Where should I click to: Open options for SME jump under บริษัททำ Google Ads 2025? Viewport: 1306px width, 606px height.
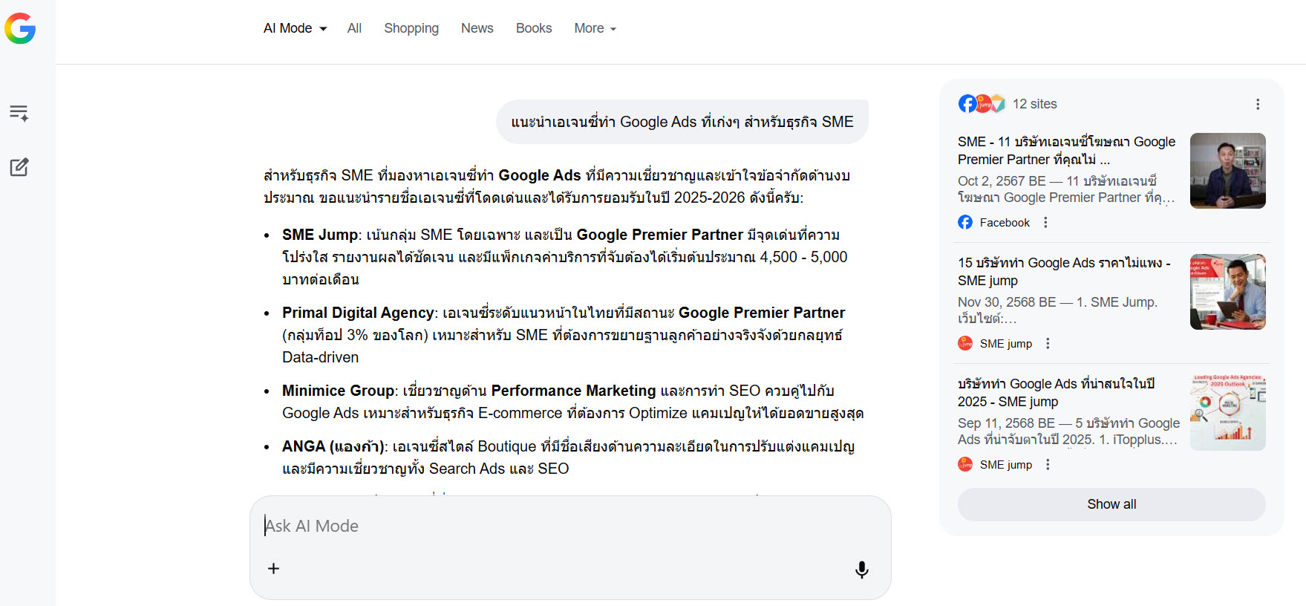(1048, 464)
